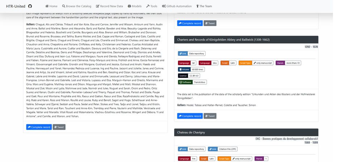Viewport: 362px width, 162px height.
Task: Click Complete record above the Königsfelden card
Action: [x=190, y=23]
